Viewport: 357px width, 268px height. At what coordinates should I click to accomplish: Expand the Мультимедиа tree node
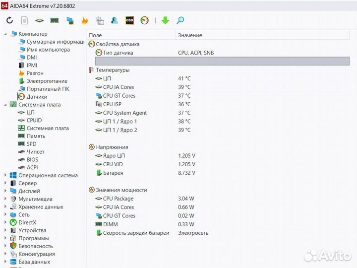(5, 199)
